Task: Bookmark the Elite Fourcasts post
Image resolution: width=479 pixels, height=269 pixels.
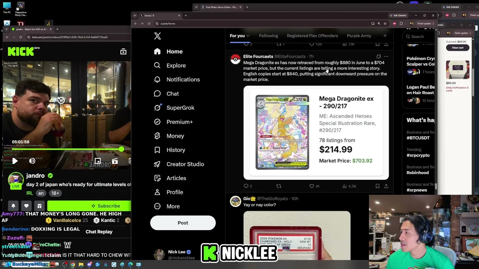Action: pos(378,186)
